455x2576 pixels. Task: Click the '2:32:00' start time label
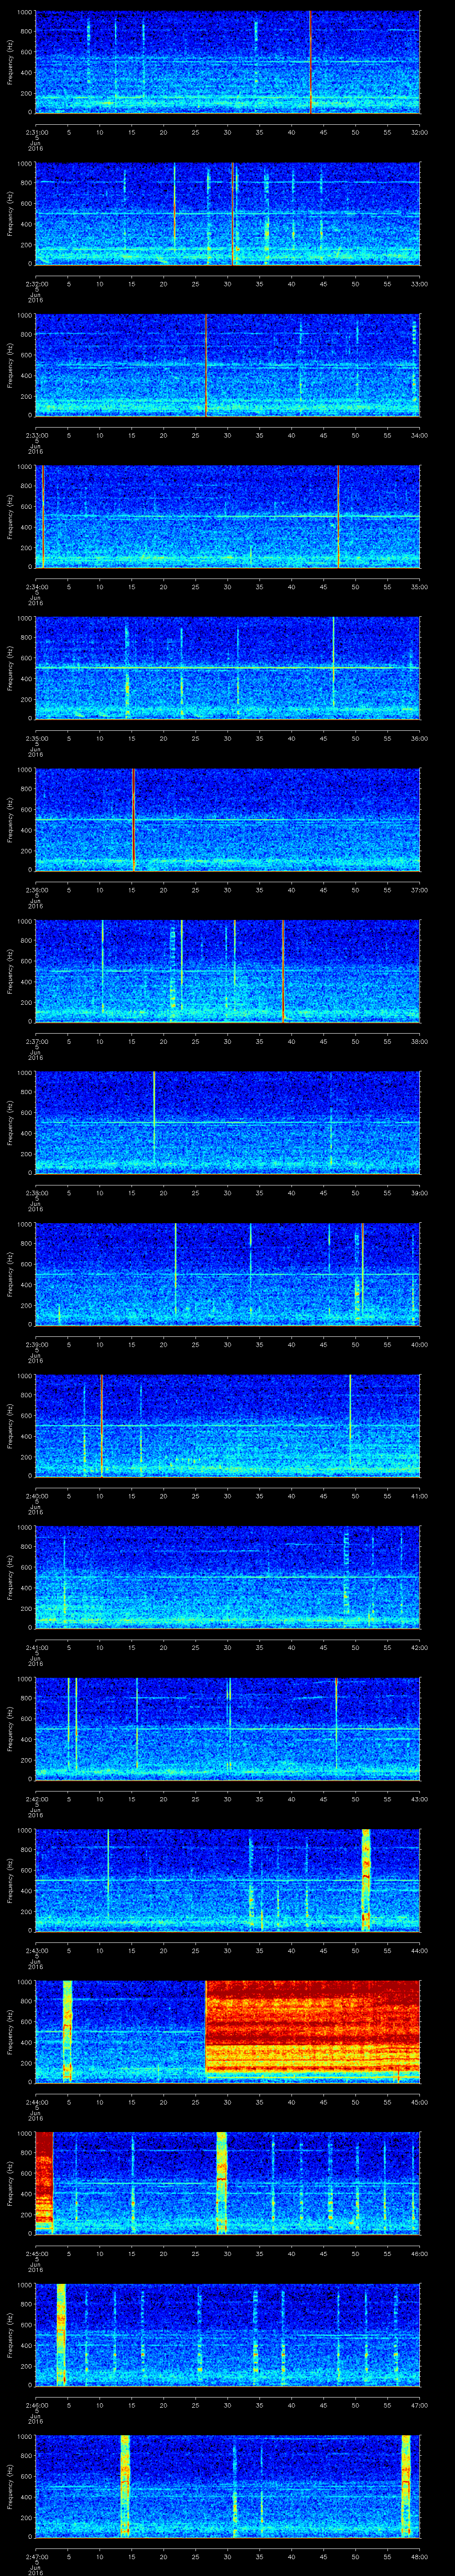click(x=36, y=284)
